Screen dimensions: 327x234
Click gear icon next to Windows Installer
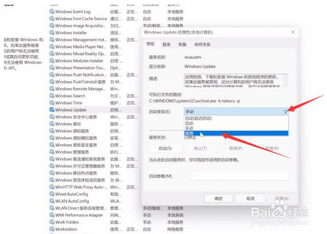click(x=52, y=32)
